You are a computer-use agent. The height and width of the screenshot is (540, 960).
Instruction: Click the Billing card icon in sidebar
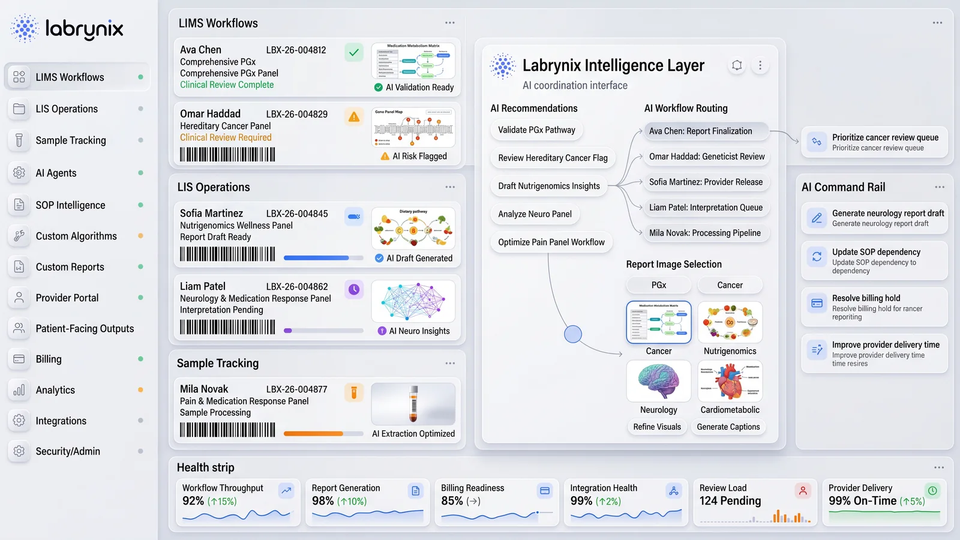(19, 359)
